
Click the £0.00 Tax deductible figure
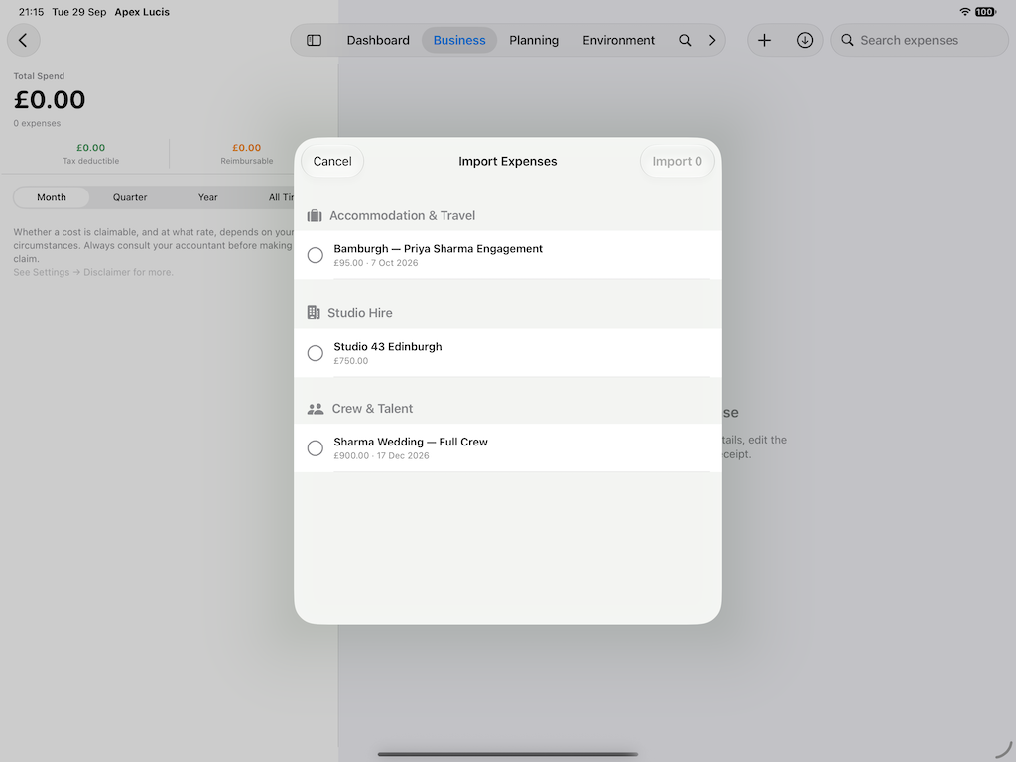[x=90, y=148]
